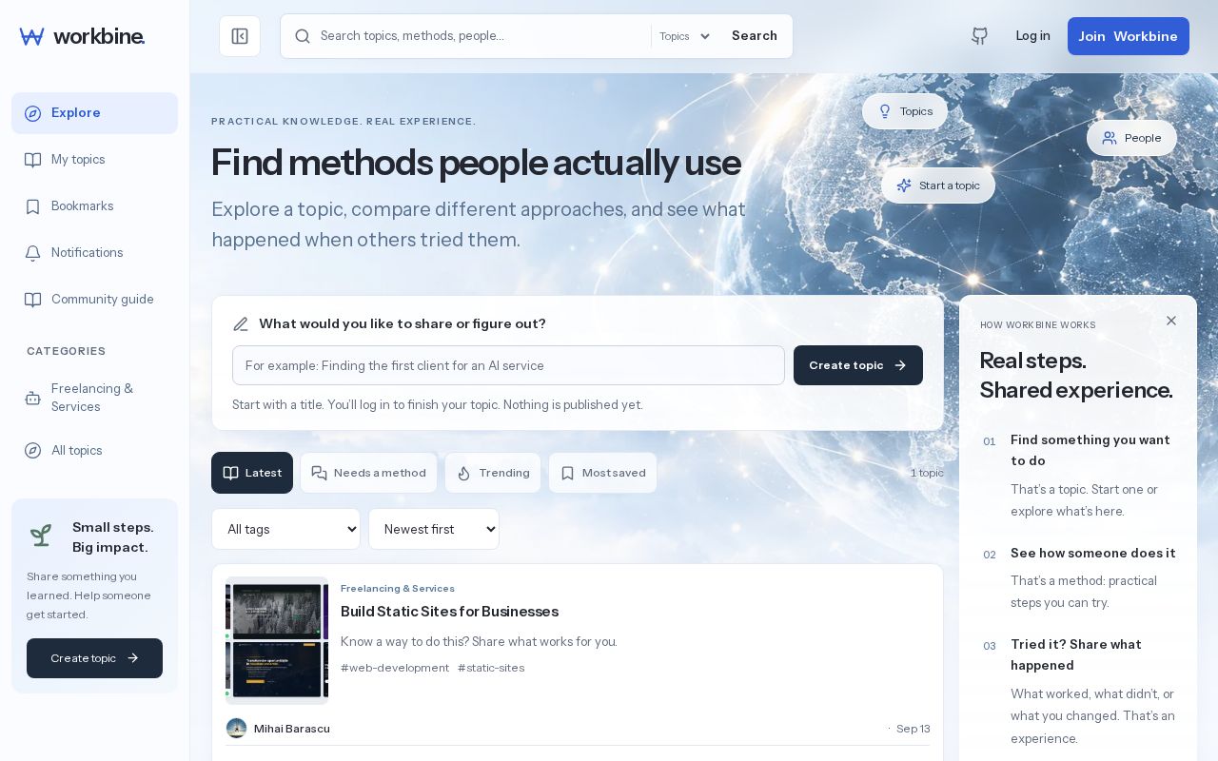Click the people icon in People pill
1218x761 pixels.
tap(1110, 138)
